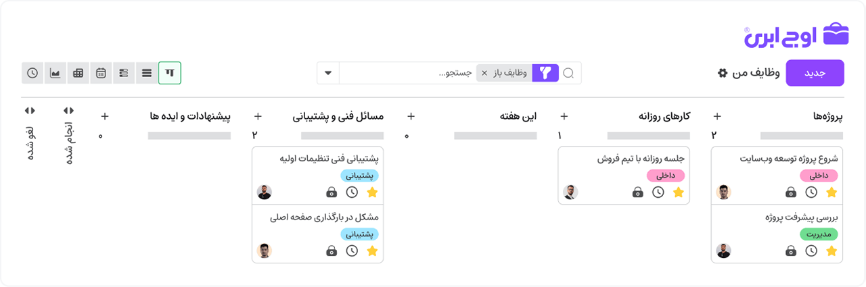Screen dimensions: 866x287
Task: Open the activity clock view
Action: point(33,73)
